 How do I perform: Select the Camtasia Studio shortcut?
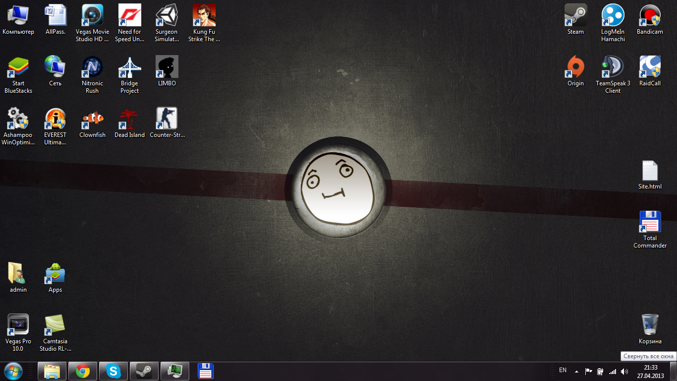(x=56, y=332)
